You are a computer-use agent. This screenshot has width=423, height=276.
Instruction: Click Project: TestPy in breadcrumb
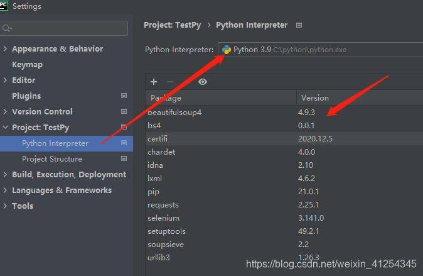point(173,25)
